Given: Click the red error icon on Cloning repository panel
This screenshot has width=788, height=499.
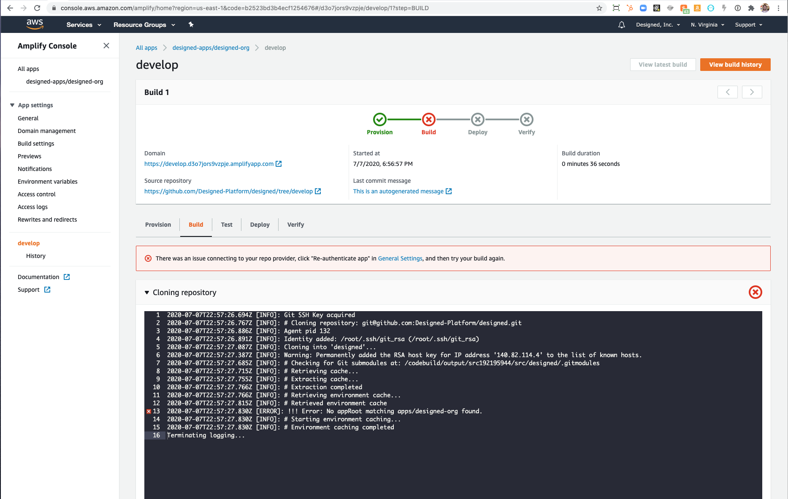Looking at the screenshot, I should pos(755,292).
